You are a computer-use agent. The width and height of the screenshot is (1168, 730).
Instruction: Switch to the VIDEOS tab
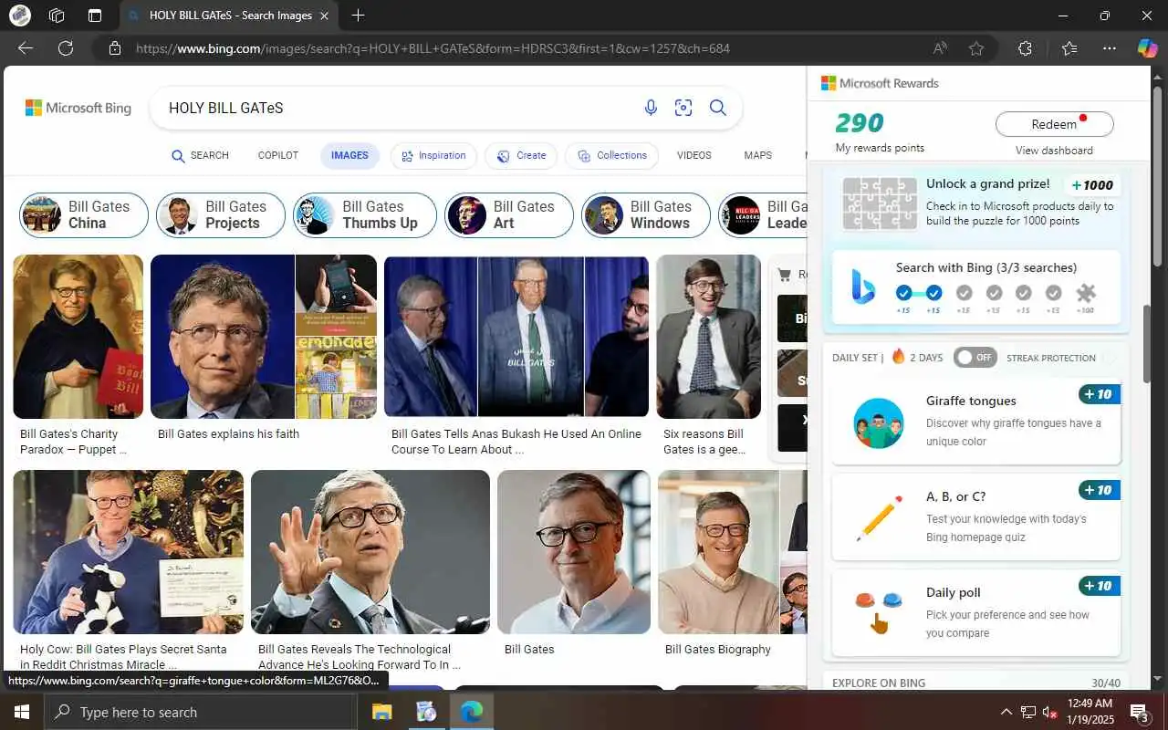click(x=694, y=155)
